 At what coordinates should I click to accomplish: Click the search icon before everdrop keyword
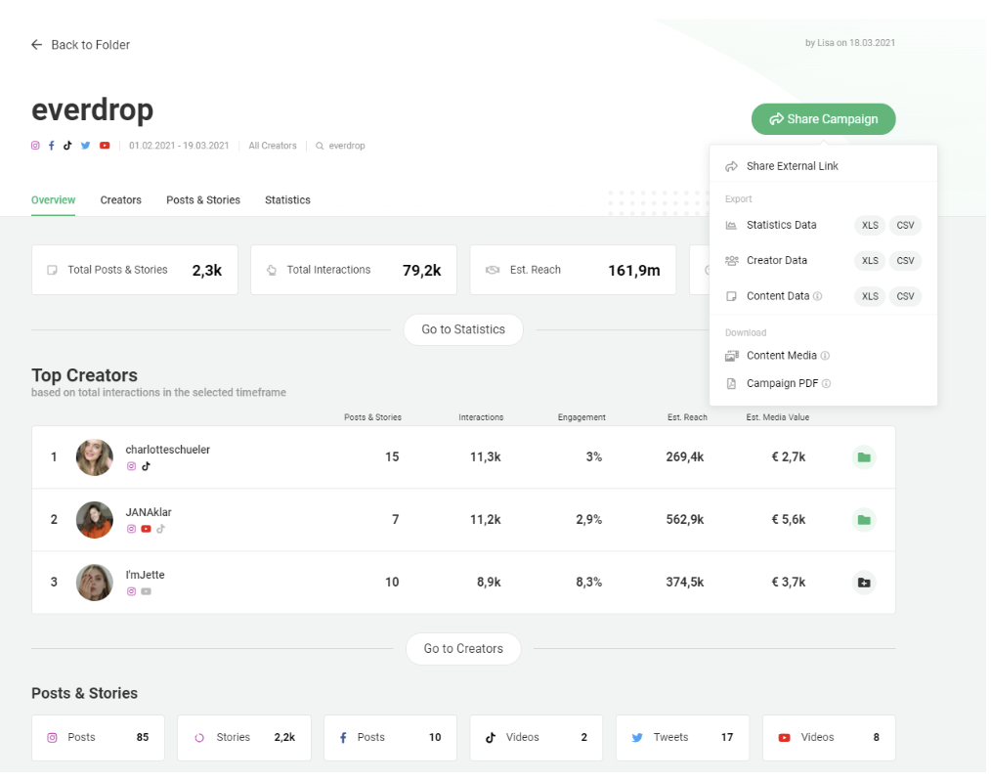tap(319, 146)
